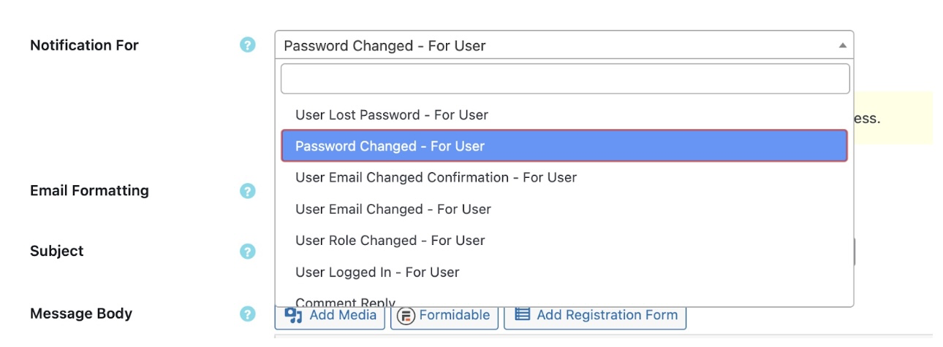Choose User Logged In - For User
This screenshot has height=347, width=943.
coord(377,273)
